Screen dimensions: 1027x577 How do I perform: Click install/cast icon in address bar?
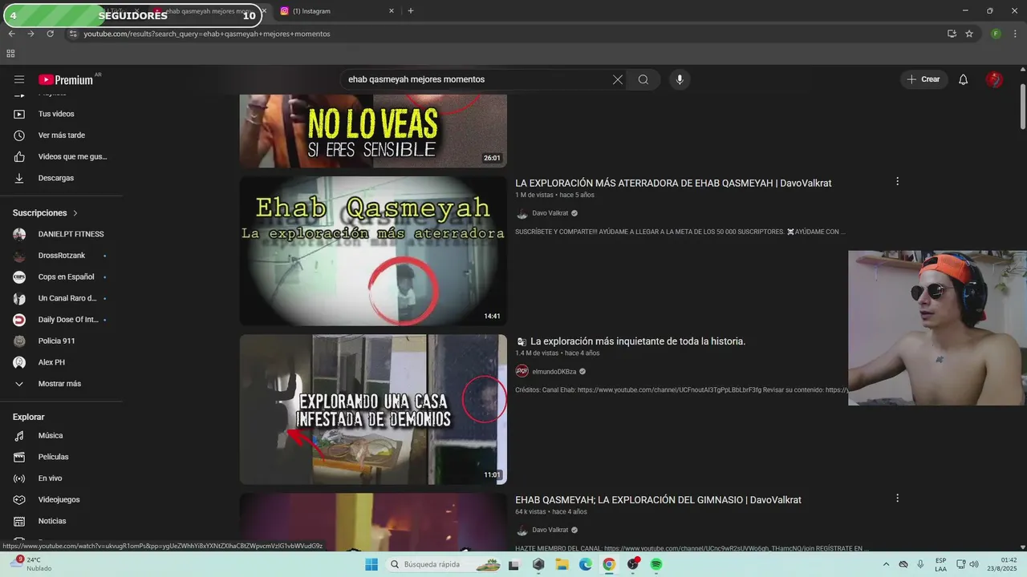tap(952, 34)
